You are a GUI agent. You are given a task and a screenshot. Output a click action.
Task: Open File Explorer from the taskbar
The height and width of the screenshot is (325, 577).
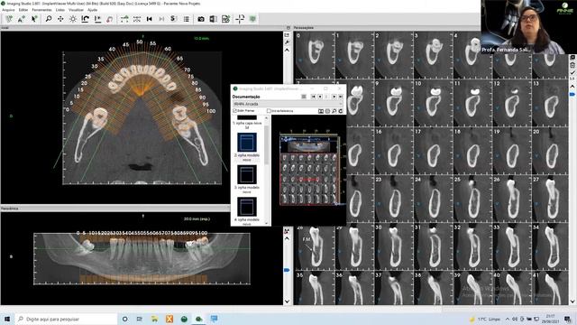point(154,319)
